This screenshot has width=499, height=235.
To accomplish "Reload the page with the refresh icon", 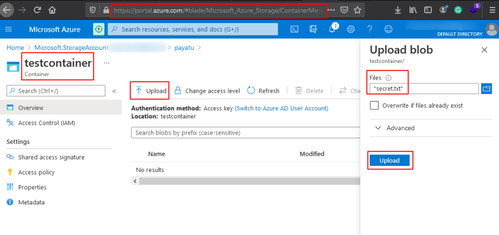I will coord(37,10).
